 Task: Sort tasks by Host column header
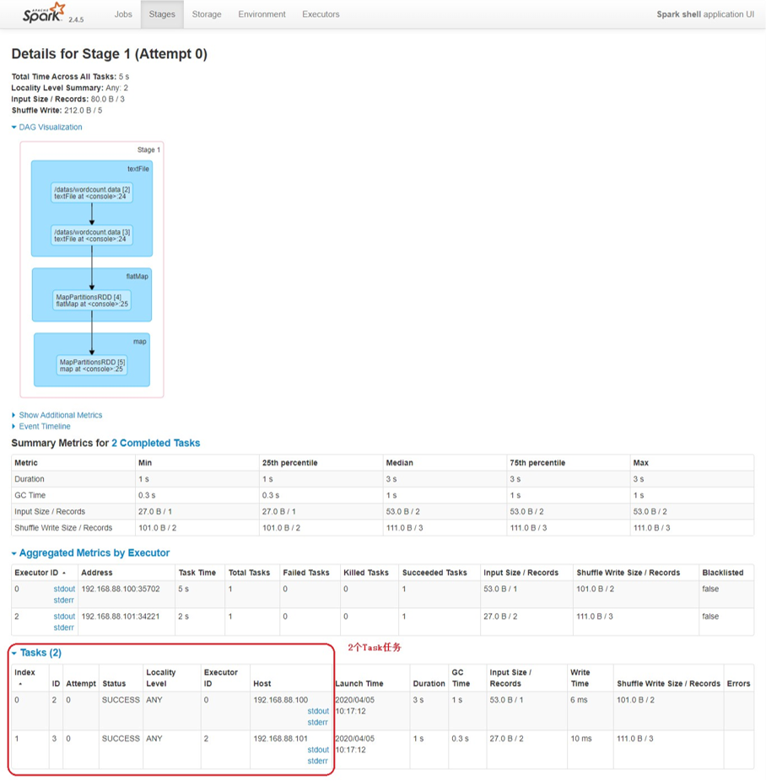[x=262, y=683]
